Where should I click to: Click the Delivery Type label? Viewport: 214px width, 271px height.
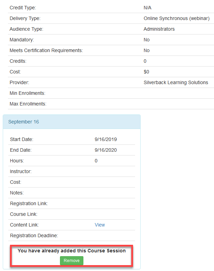[25, 18]
